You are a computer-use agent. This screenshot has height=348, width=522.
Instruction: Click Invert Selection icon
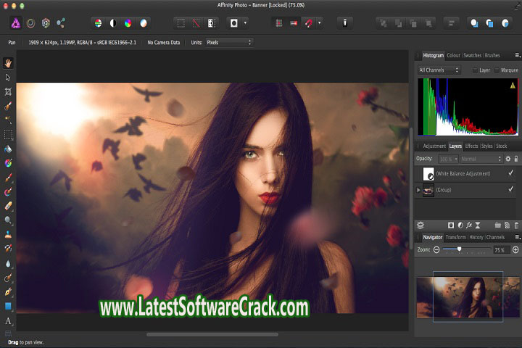pos(211,23)
